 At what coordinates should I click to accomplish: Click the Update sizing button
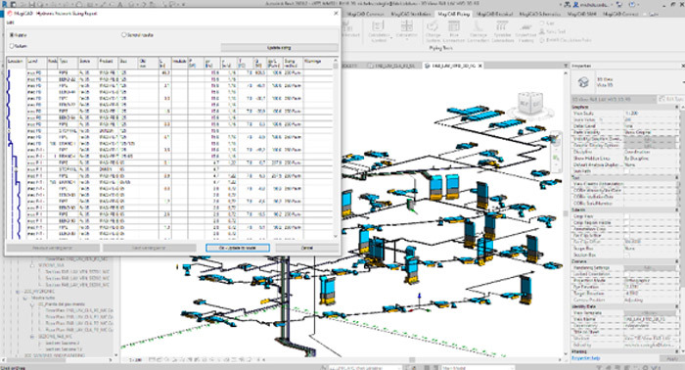pos(279,47)
